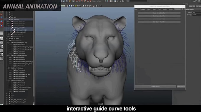
Task: Click the Strength input field
Action: (x=196, y=15)
